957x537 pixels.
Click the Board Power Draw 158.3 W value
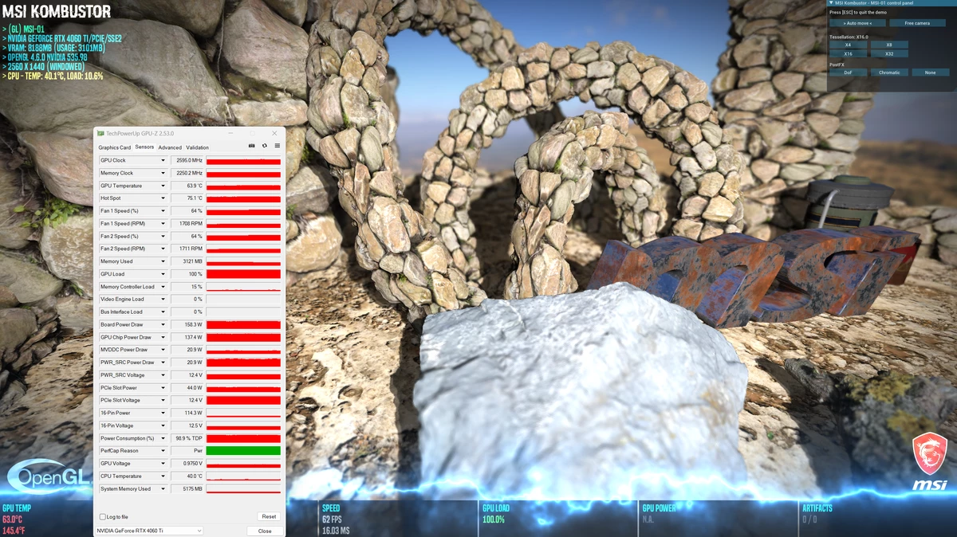click(187, 324)
